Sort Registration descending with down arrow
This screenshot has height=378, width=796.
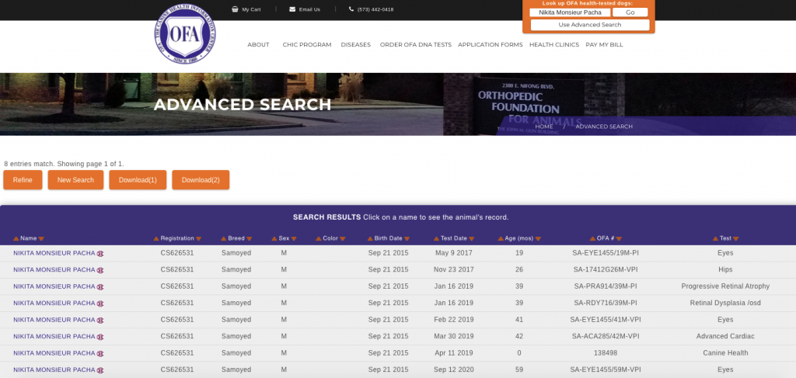198,238
